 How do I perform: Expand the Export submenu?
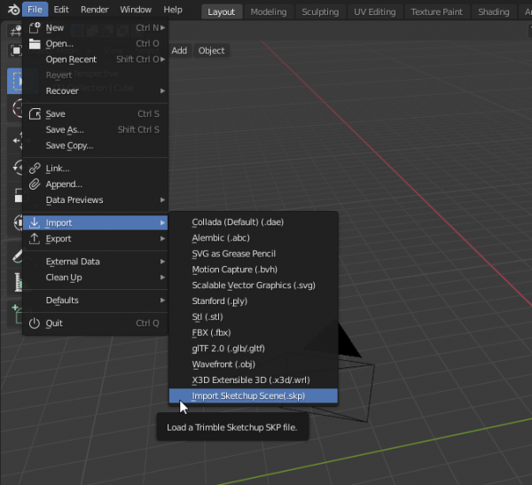(96, 239)
